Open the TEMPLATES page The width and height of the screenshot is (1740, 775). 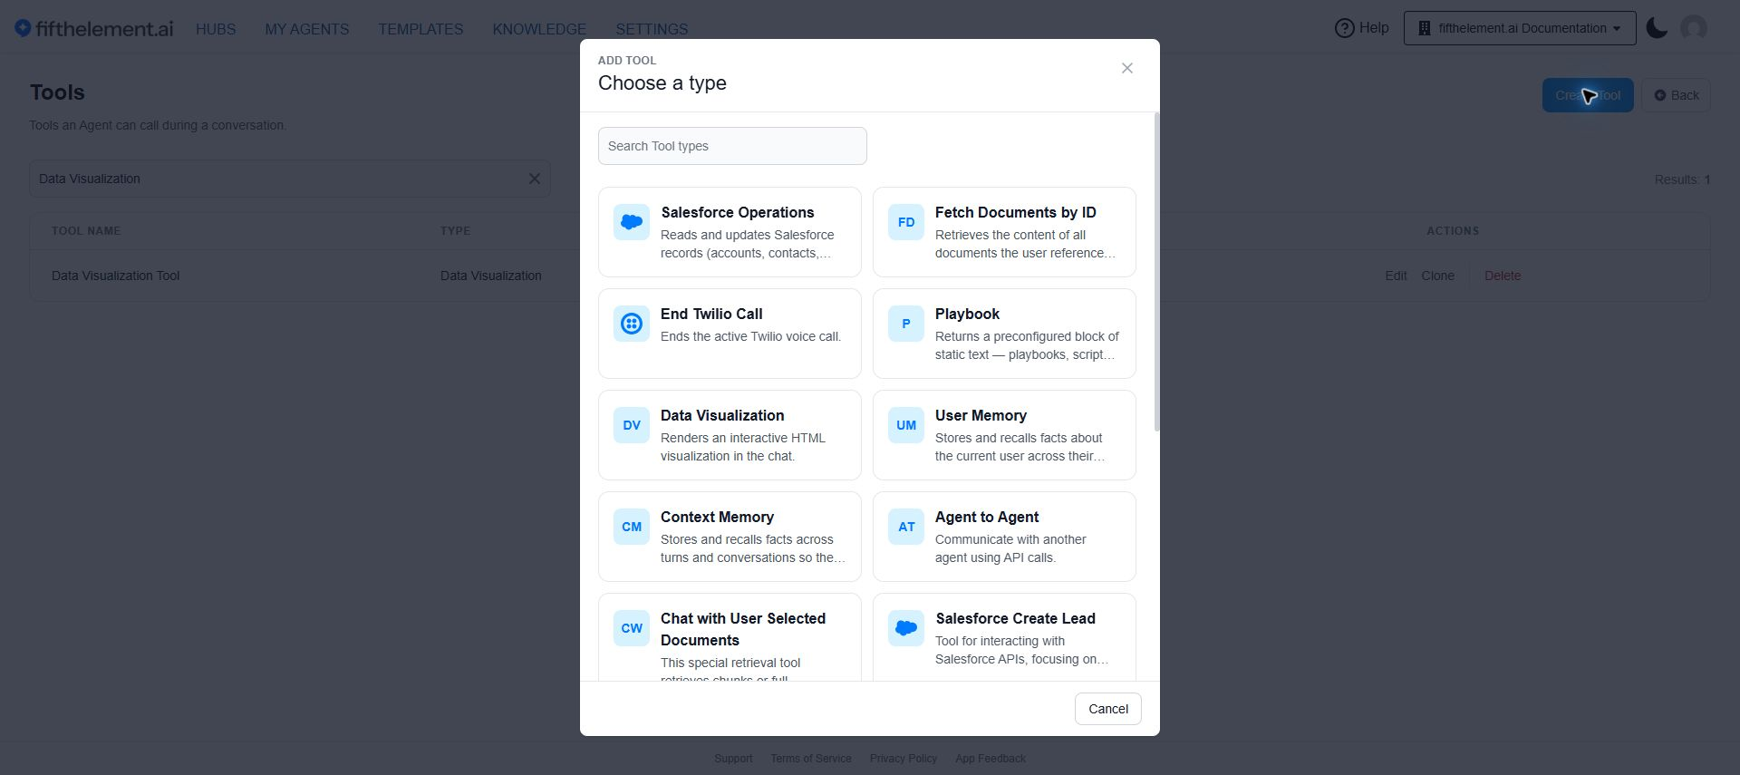pyautogui.click(x=420, y=29)
